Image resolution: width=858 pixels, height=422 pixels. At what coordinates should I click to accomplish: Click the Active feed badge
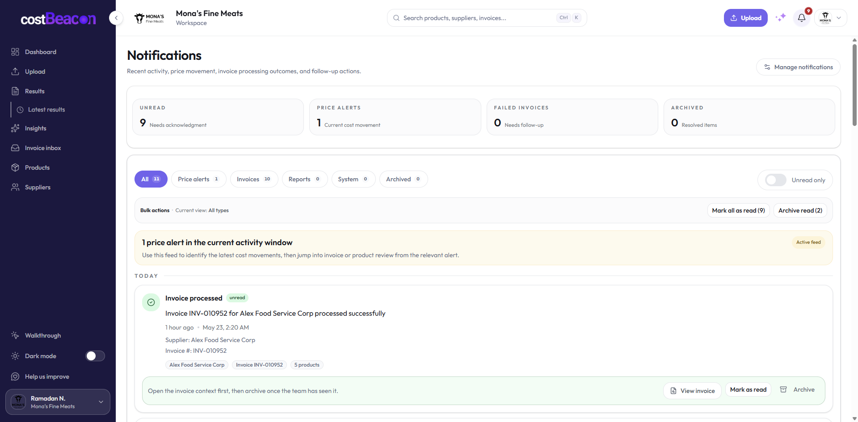pos(808,242)
